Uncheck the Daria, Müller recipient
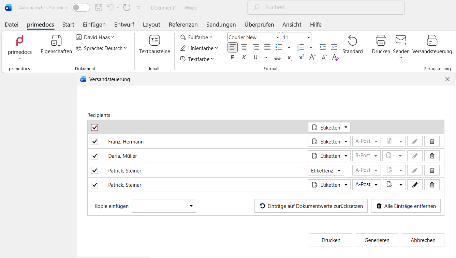456x258 pixels. click(94, 156)
